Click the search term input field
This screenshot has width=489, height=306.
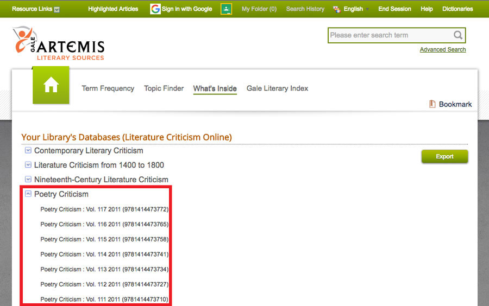coord(390,35)
